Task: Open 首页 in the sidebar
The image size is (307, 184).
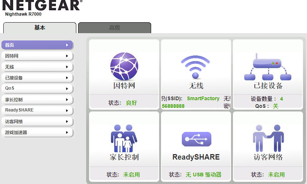Action: click(x=37, y=45)
